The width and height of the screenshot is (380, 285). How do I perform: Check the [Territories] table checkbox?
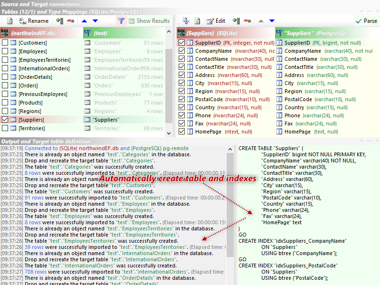click(x=5, y=128)
